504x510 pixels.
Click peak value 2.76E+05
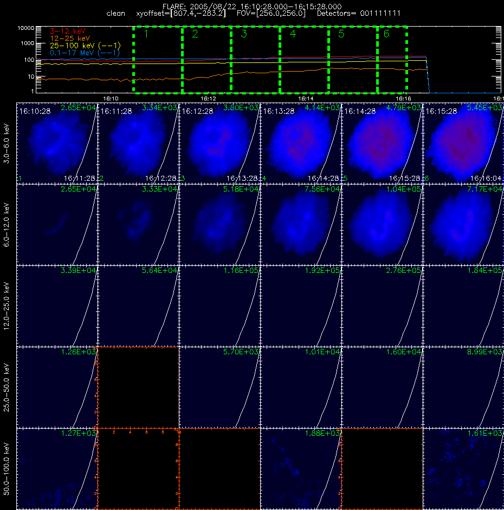coord(404,270)
